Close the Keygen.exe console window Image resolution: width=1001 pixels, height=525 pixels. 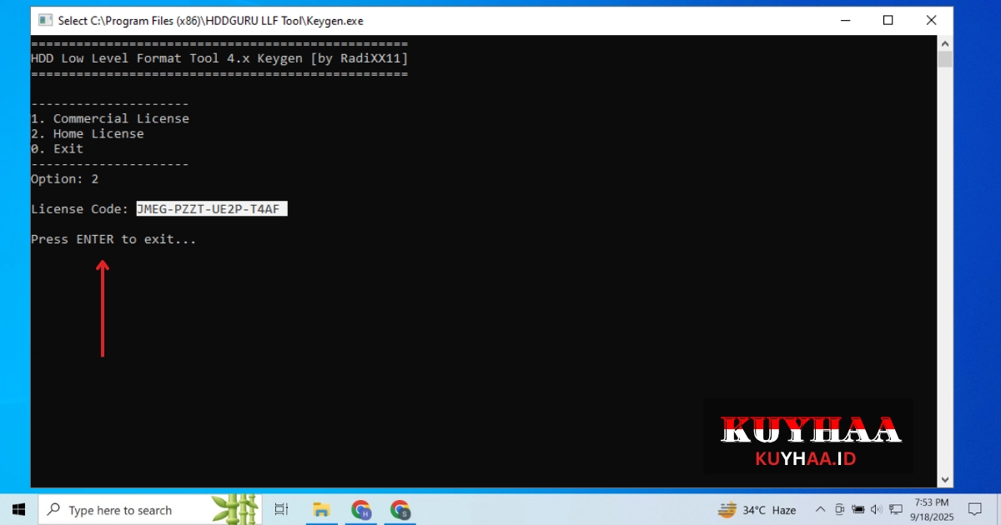point(932,20)
